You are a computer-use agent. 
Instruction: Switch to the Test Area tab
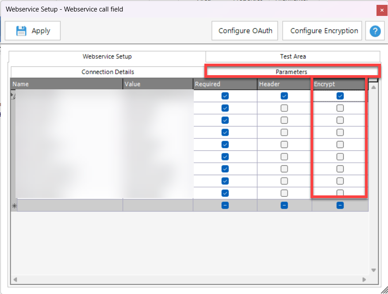292,57
